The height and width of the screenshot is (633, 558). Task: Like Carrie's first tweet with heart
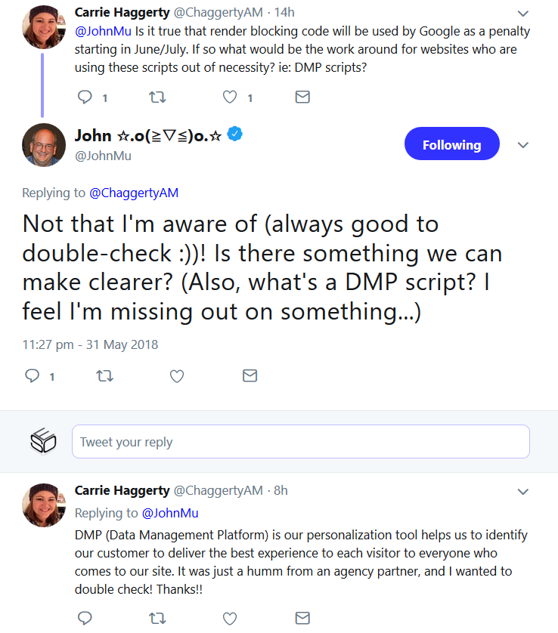230,97
